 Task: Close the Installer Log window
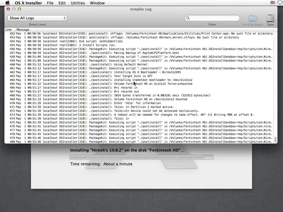[x=8, y=9]
